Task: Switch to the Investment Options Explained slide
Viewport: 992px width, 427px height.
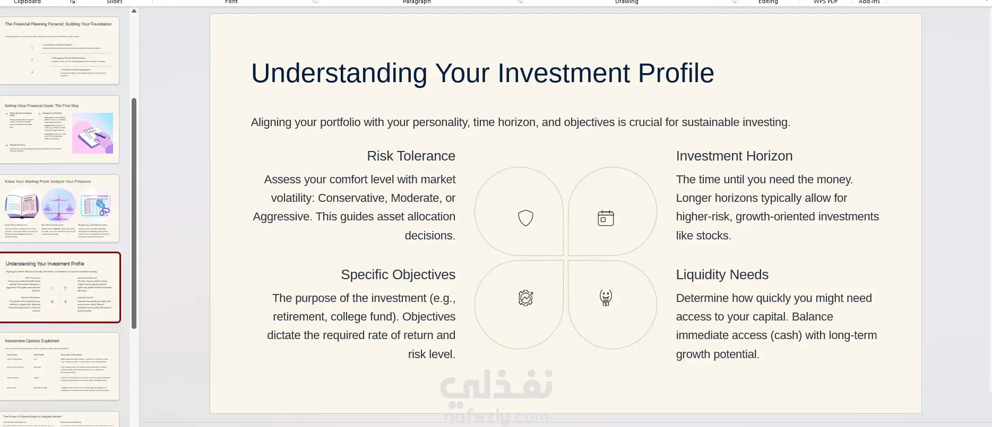Action: coord(59,367)
